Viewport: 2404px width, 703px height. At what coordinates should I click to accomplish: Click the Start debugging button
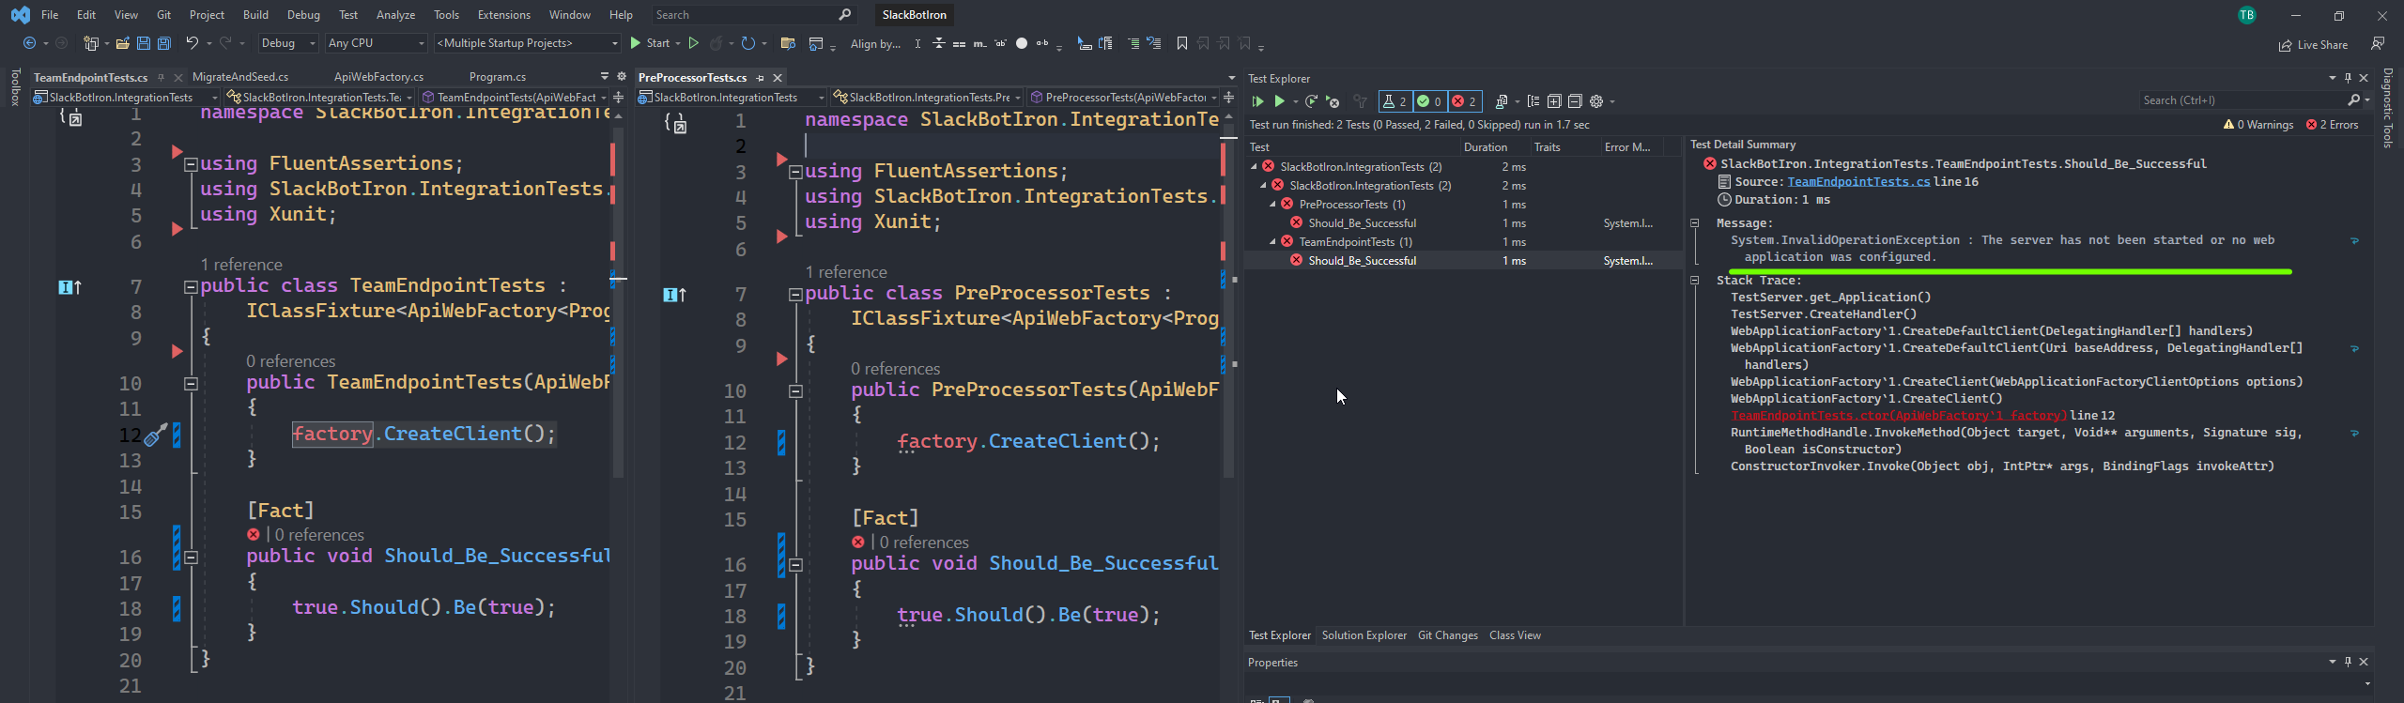click(650, 43)
